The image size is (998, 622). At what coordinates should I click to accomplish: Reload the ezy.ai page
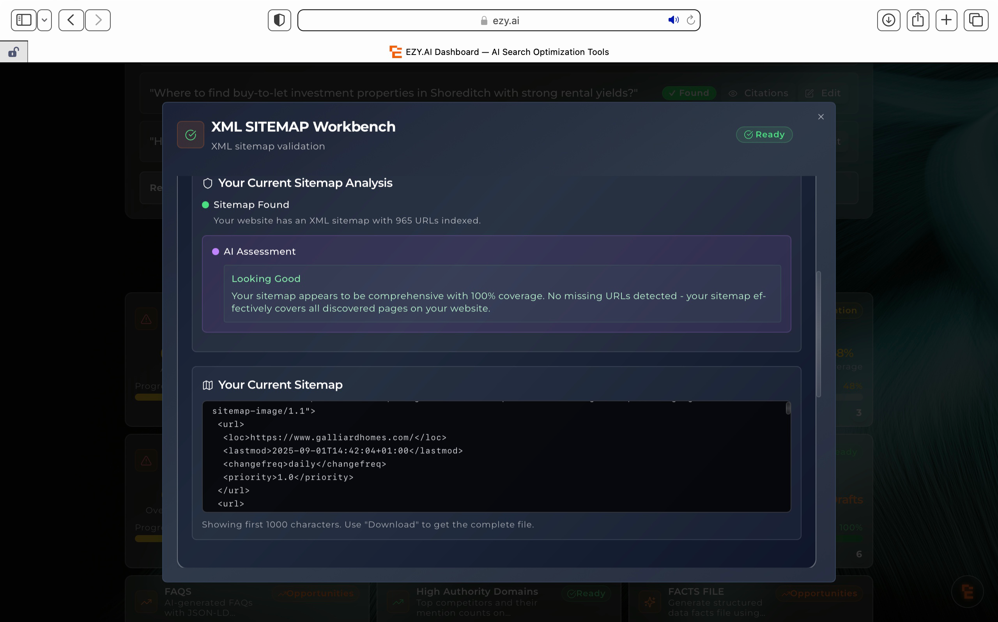click(x=690, y=20)
